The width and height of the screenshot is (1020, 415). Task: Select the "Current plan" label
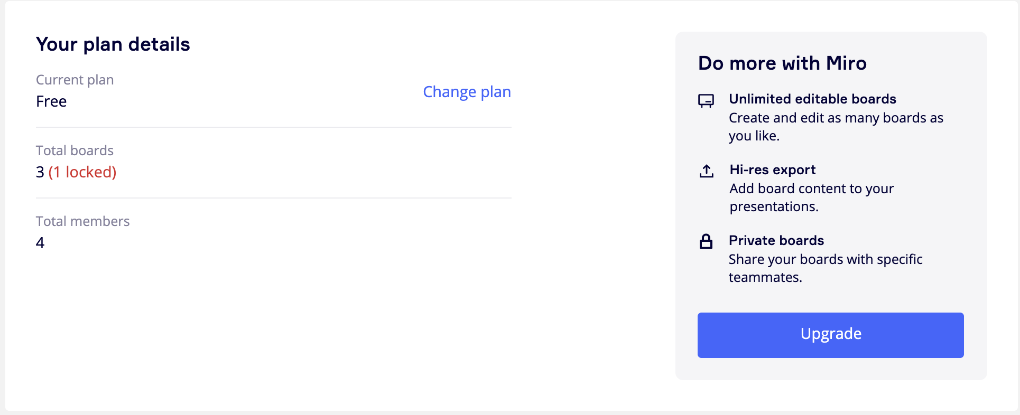[75, 80]
